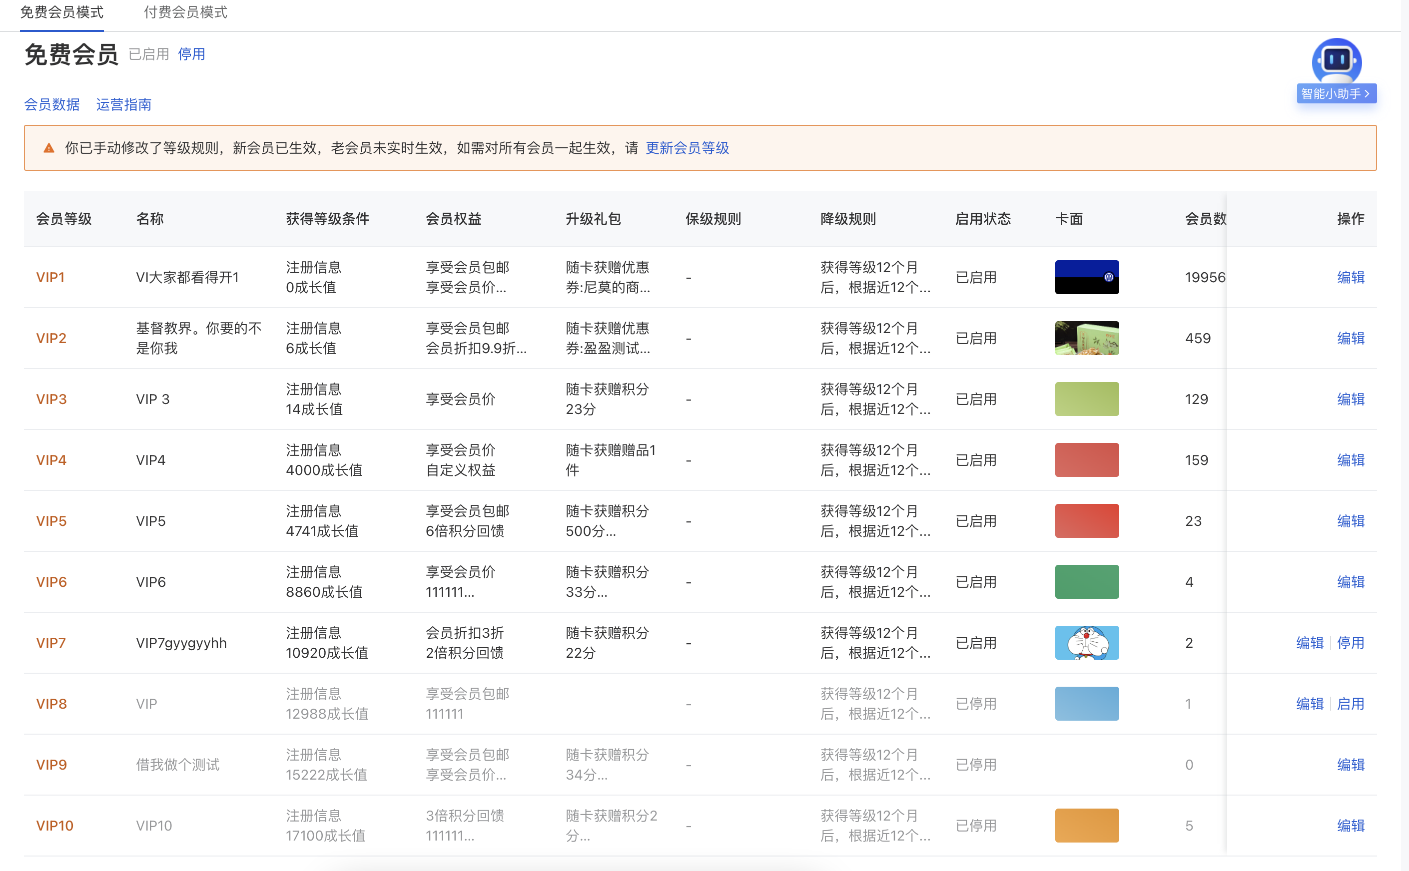Disable the VIP7 level with 停用
Image resolution: width=1409 pixels, height=871 pixels.
pyautogui.click(x=1350, y=643)
